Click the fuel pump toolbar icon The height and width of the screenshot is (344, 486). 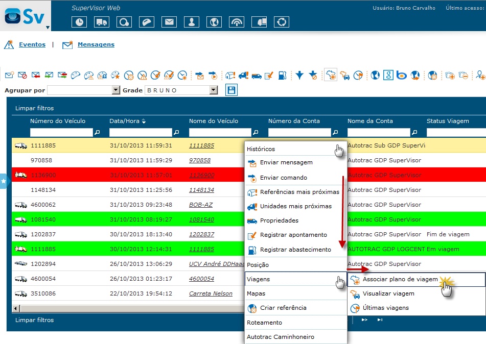coord(282,75)
